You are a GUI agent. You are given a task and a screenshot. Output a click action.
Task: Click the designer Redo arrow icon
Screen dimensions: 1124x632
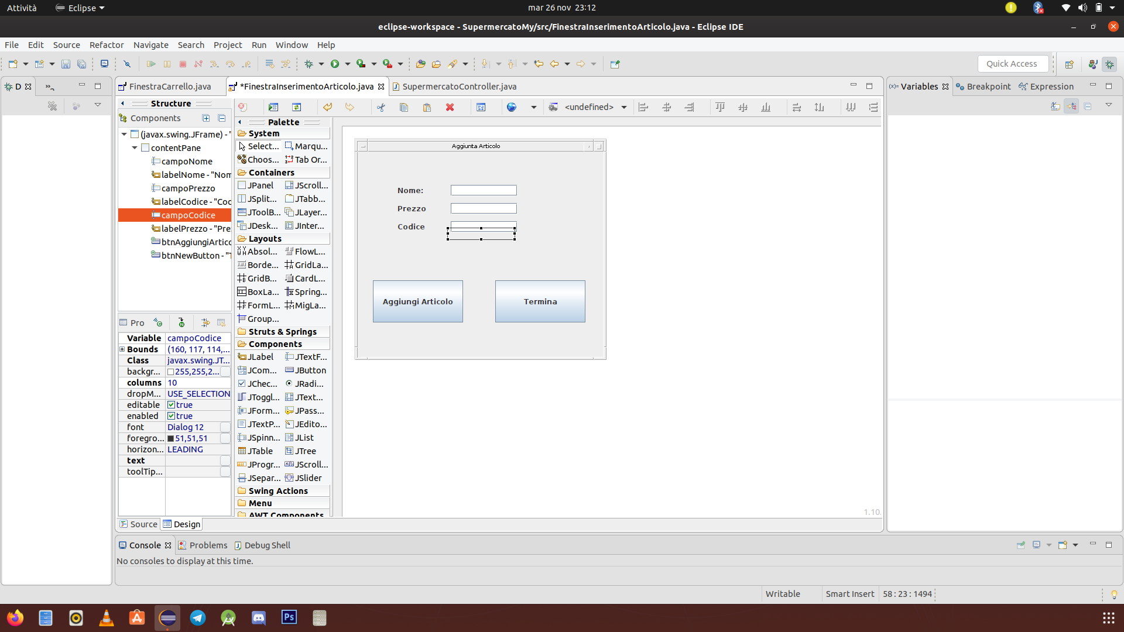pyautogui.click(x=349, y=107)
